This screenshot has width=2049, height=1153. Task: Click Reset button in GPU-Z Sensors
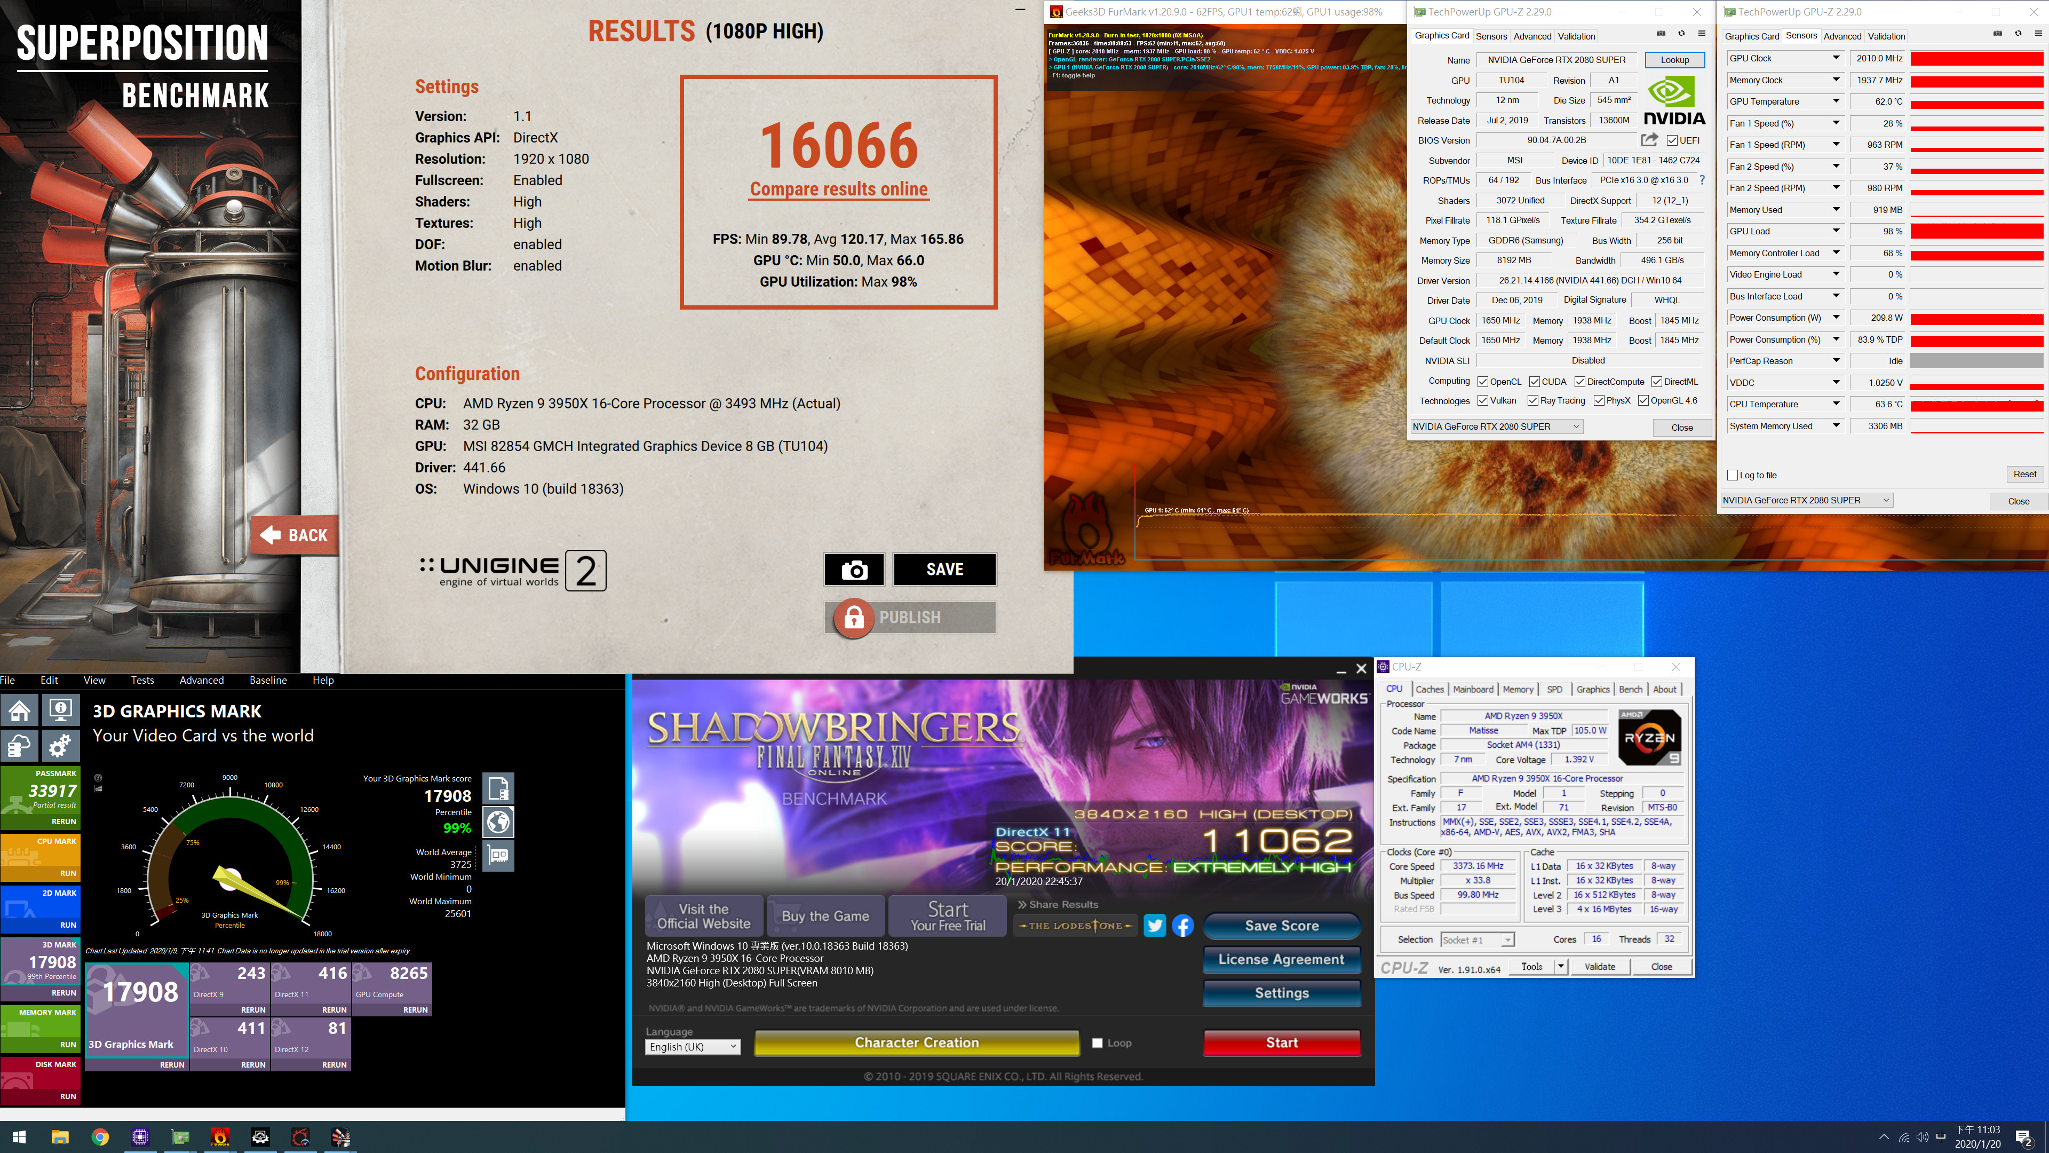[x=2024, y=474]
